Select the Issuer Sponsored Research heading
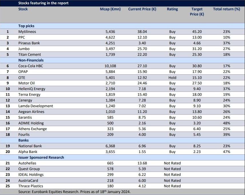 pyautogui.click(x=41, y=158)
